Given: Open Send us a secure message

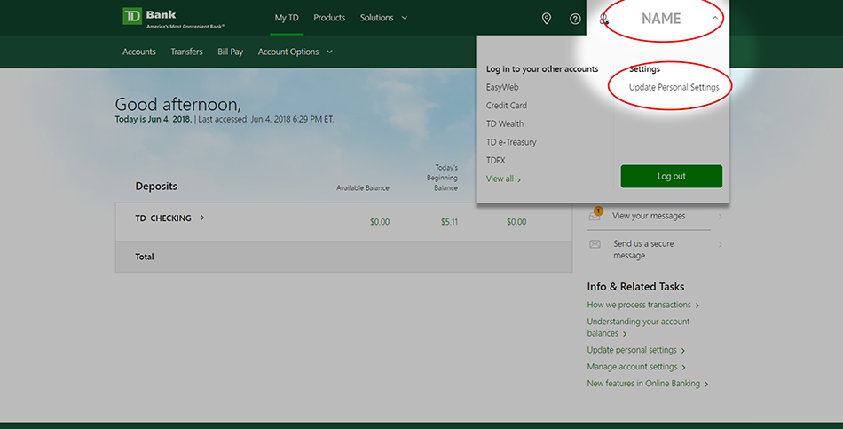Looking at the screenshot, I should tap(643, 250).
